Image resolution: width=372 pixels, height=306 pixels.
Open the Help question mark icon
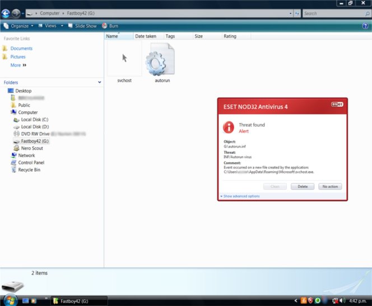365,26
